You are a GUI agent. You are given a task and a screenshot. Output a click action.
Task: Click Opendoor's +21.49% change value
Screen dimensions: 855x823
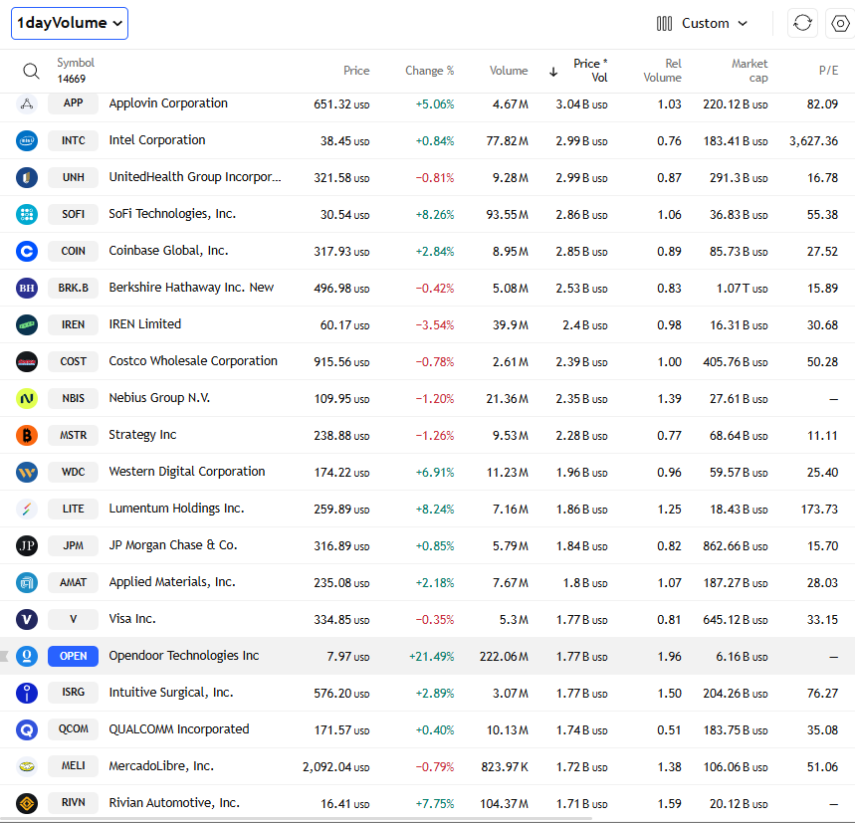tap(431, 657)
